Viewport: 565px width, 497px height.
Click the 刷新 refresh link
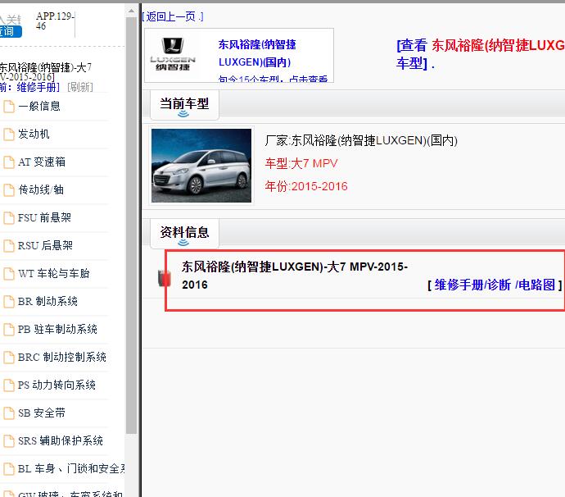(x=80, y=87)
